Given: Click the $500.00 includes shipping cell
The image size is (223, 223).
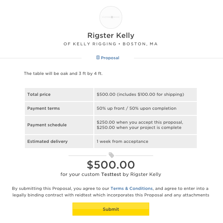Looking at the screenshot, I should click(145, 95).
